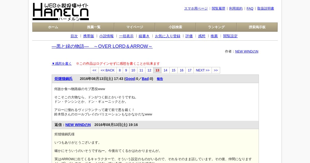Vote Bad on 炬燵猫鍋氏's review
Image resolution: width=310 pixels, height=163 pixels.
145,79
